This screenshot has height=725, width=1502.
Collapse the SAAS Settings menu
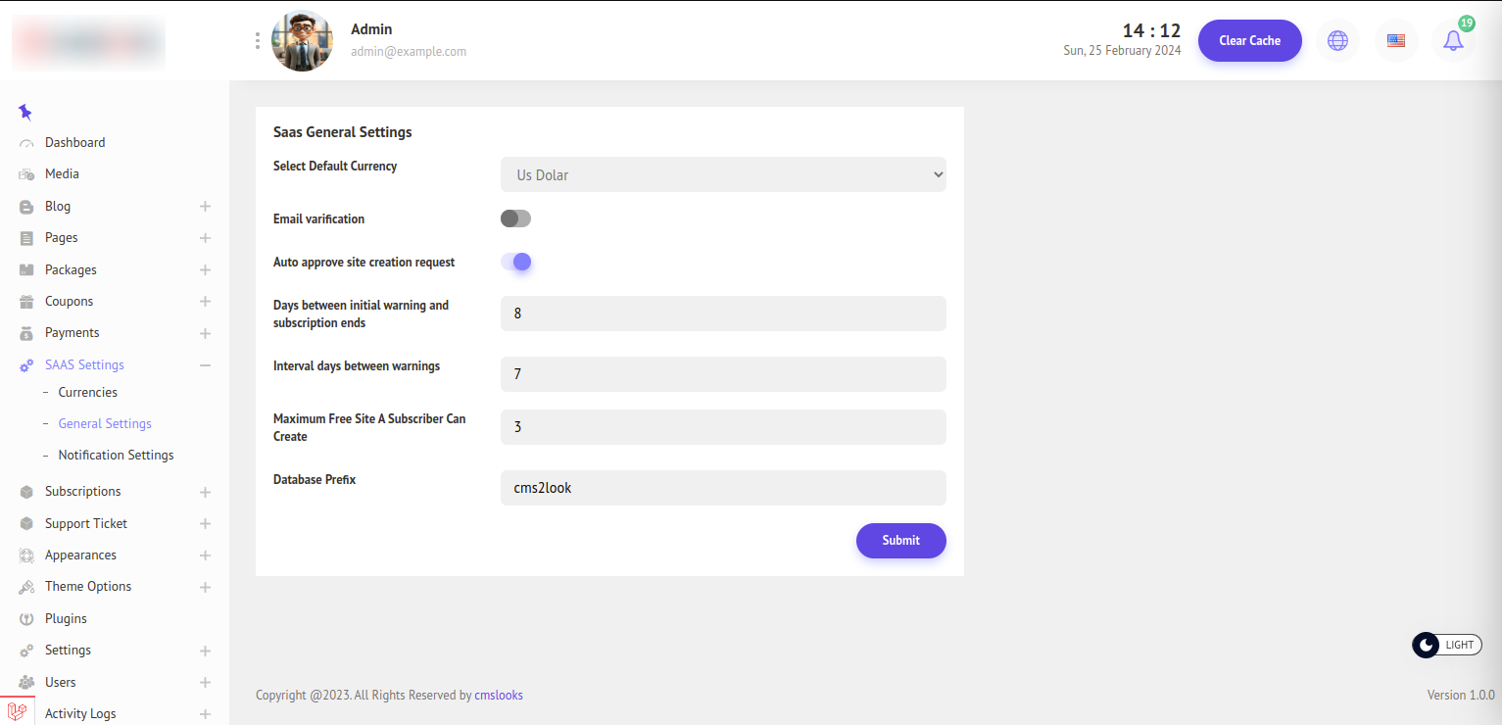[205, 365]
